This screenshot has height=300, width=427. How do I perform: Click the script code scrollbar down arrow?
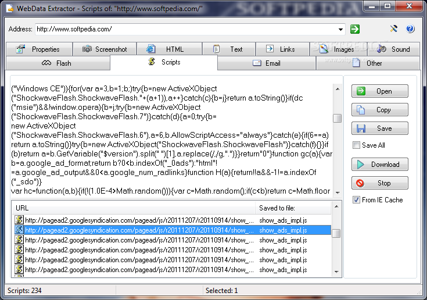pos(338,192)
